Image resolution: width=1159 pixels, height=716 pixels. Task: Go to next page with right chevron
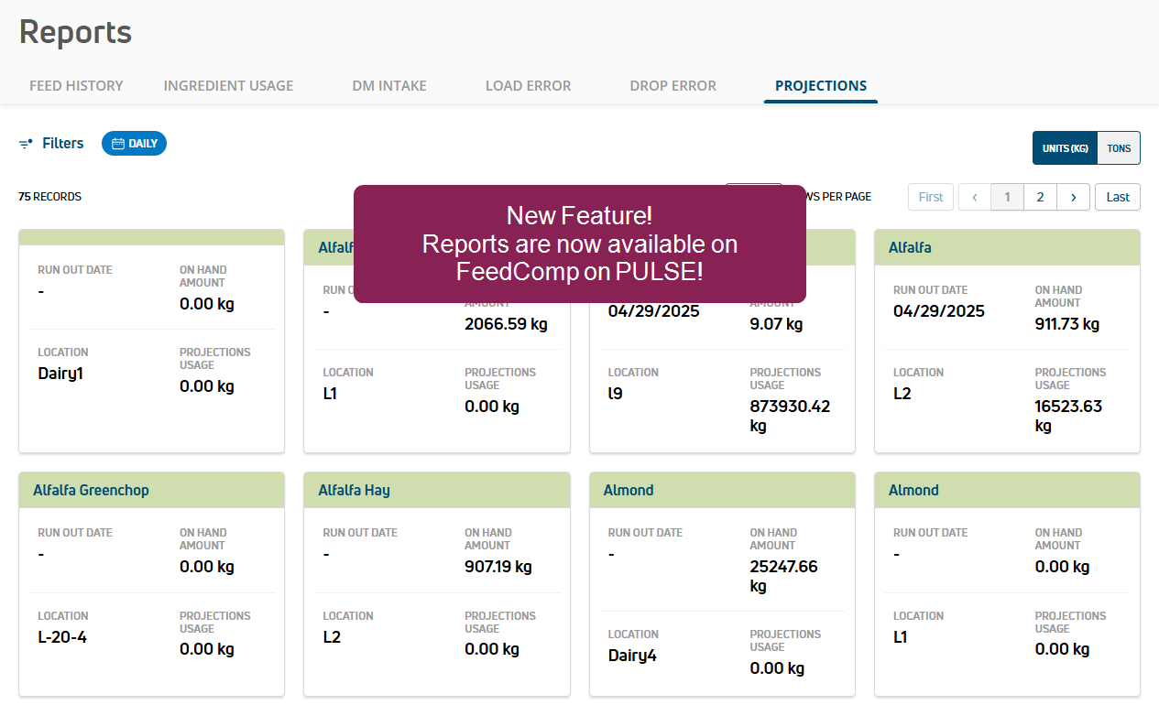coord(1073,197)
